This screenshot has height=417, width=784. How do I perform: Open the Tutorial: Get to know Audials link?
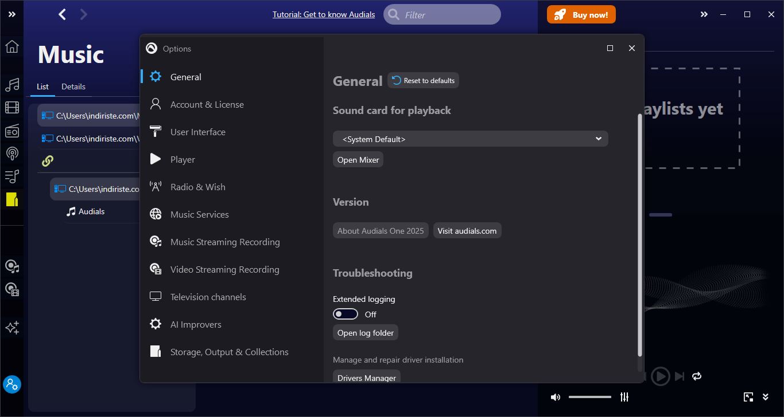tap(324, 14)
